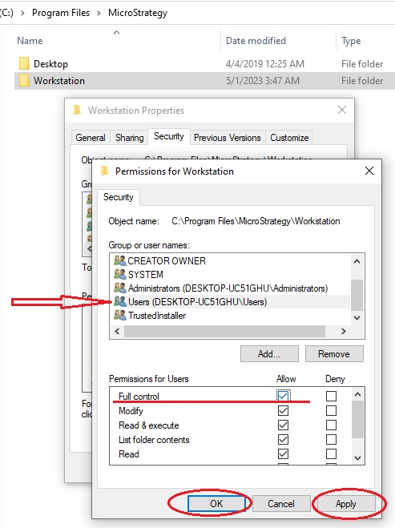Viewport: 395px width, 528px height.
Task: Open the Customize tab
Action: tap(289, 138)
